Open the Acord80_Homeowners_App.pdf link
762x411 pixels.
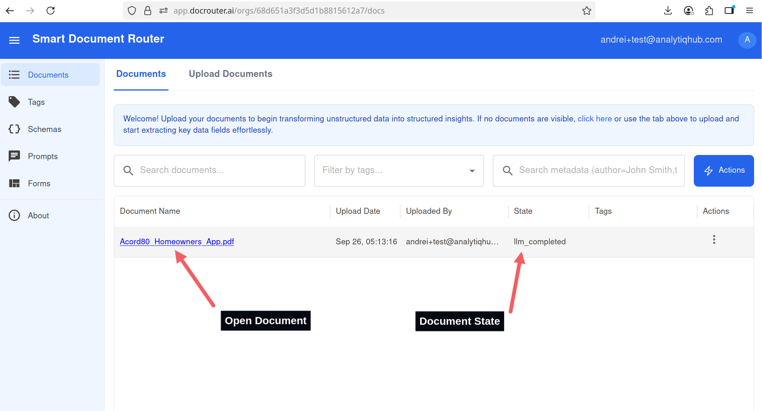(177, 241)
